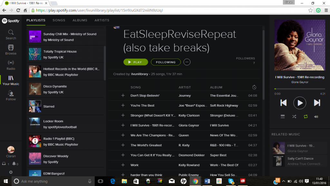The height and width of the screenshot is (186, 330).
Task: Reload the browser page
Action: point(18,10)
